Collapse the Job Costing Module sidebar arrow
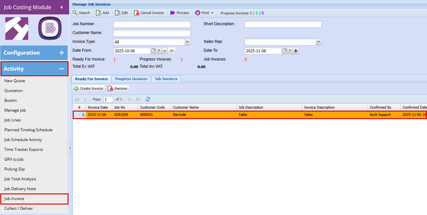 point(61,7)
